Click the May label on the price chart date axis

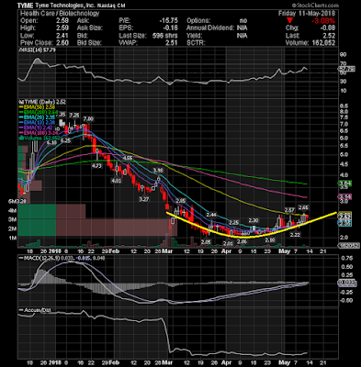pyautogui.click(x=285, y=250)
